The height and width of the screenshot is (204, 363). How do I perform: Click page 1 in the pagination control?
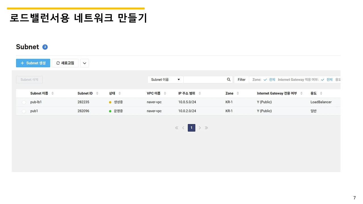pyautogui.click(x=191, y=128)
